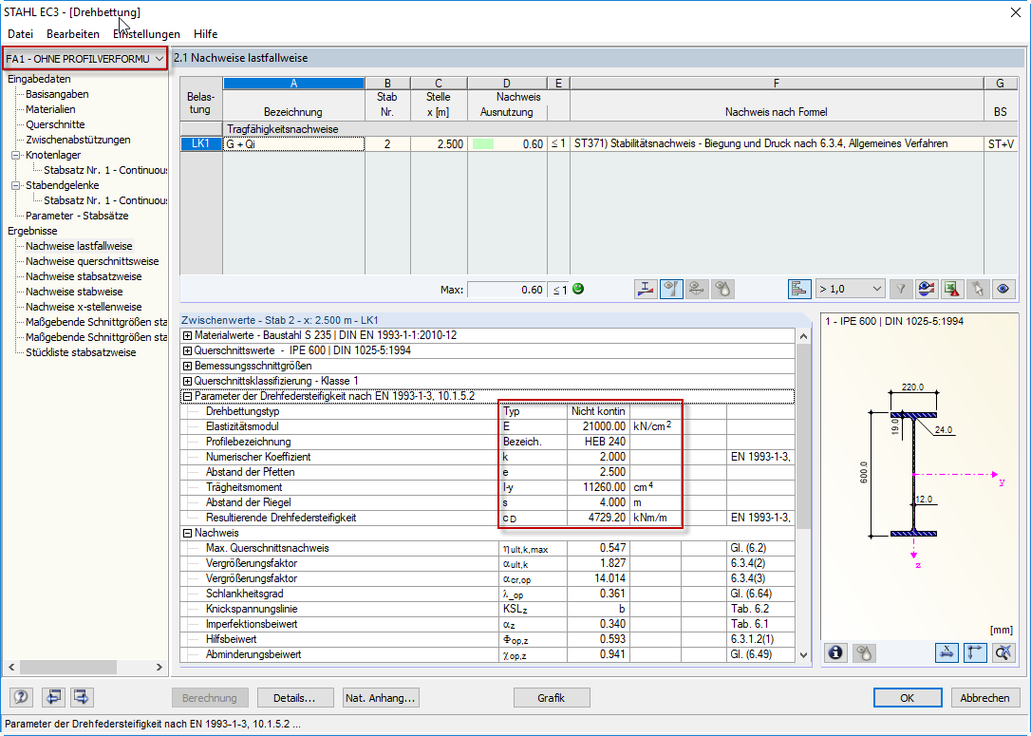The height and width of the screenshot is (736, 1031).
Task: Select Basisangaben in the navigator
Action: [x=57, y=94]
